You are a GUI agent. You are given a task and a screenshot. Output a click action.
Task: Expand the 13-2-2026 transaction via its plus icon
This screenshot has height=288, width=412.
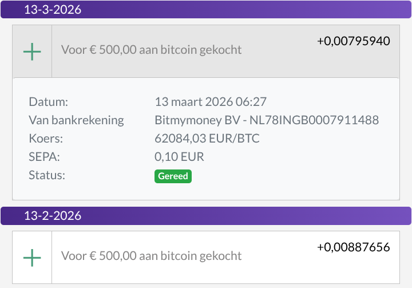(x=32, y=258)
